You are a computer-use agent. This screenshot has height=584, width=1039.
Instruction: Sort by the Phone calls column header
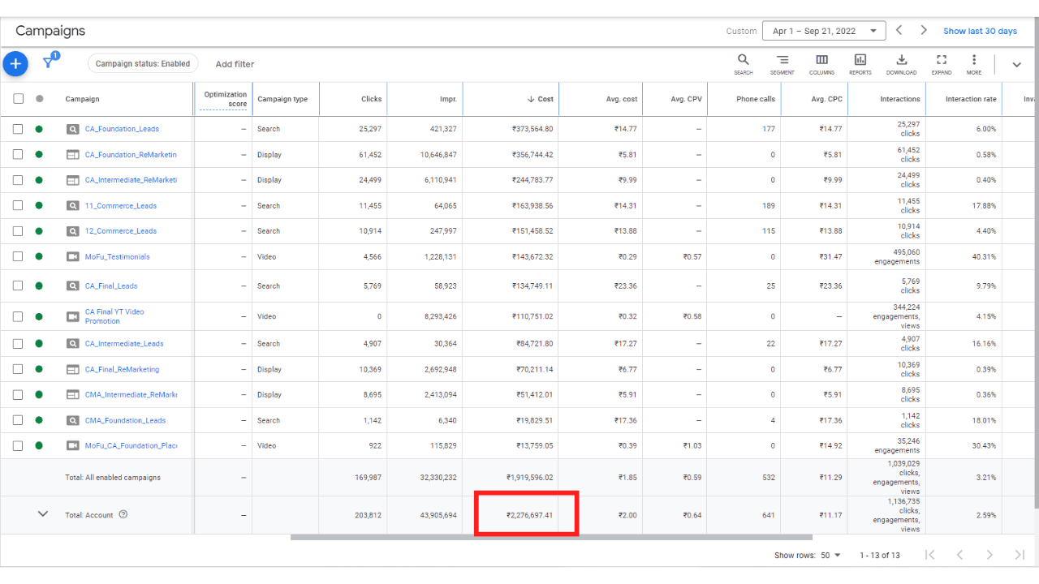(756, 99)
